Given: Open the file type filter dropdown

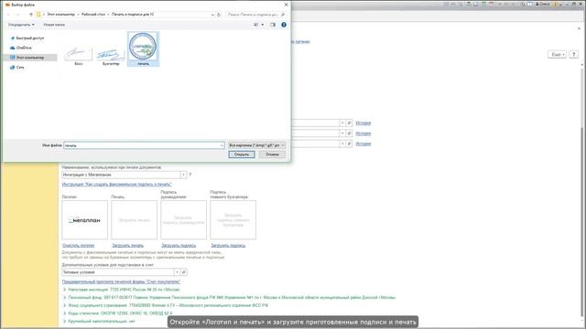Looking at the screenshot, I should 256,145.
